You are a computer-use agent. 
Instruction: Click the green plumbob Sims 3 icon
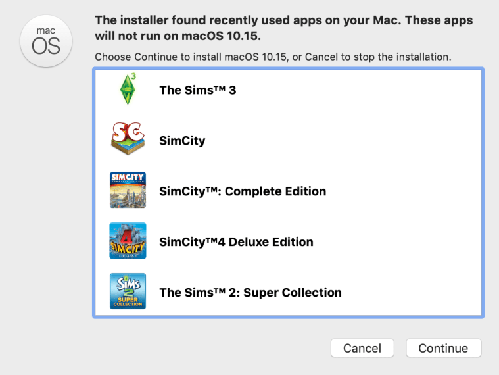tap(128, 89)
